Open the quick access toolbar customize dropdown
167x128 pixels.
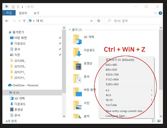[x=22, y=7]
